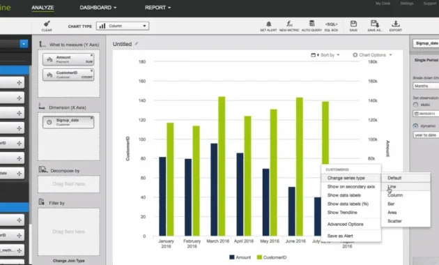Switch to the Analyze tab
This screenshot has width=439, height=265.
click(43, 8)
